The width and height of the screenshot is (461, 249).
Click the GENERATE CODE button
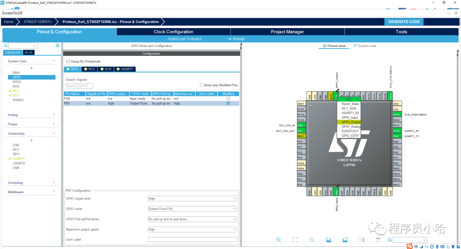pyautogui.click(x=404, y=22)
